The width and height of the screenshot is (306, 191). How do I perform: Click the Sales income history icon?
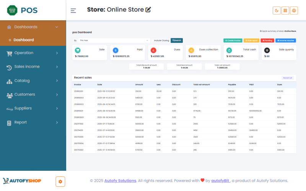(9, 67)
